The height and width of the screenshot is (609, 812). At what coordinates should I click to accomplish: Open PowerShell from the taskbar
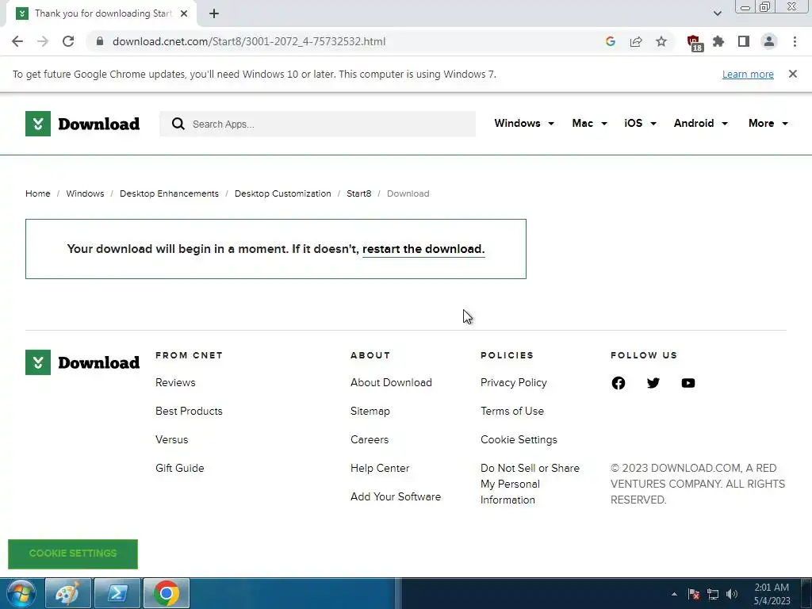pyautogui.click(x=117, y=593)
